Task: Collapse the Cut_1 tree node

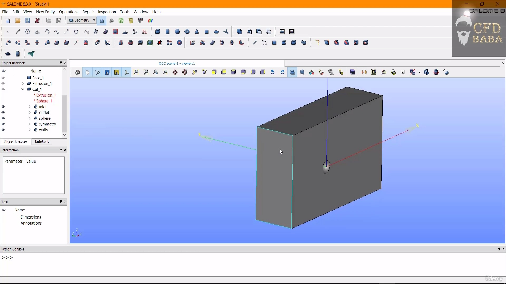Action: (x=23, y=89)
